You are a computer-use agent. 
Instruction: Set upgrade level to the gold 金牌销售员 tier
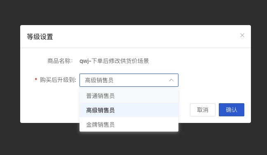(129, 125)
